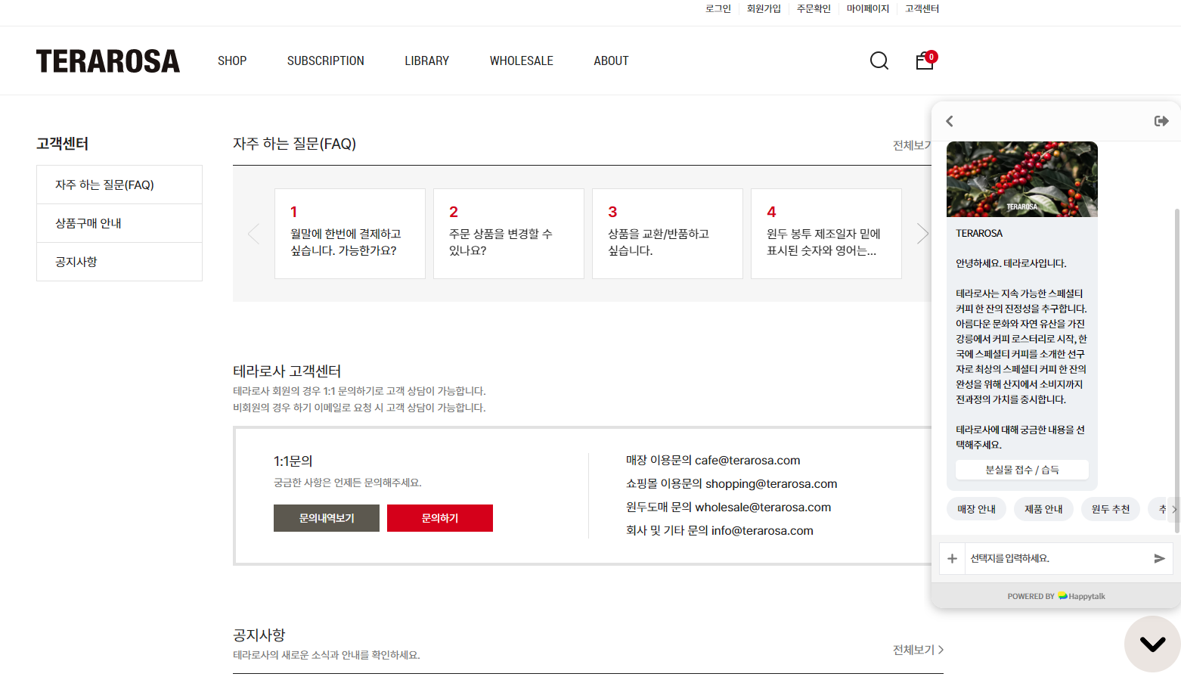Open FAQ 1 about 월말 결제
Screen dimensions: 1181x683
(x=350, y=234)
